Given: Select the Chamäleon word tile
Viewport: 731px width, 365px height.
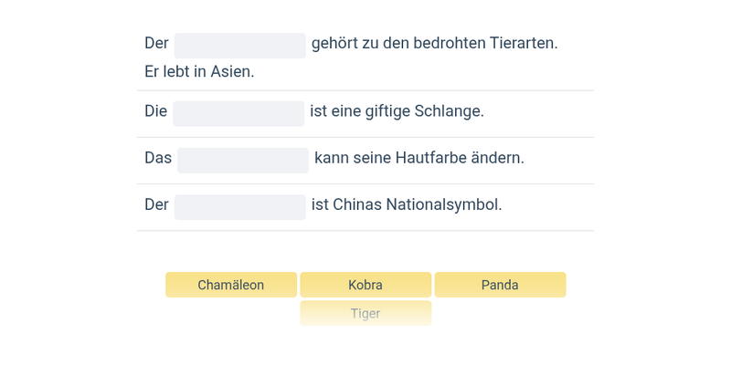Looking at the screenshot, I should point(231,285).
